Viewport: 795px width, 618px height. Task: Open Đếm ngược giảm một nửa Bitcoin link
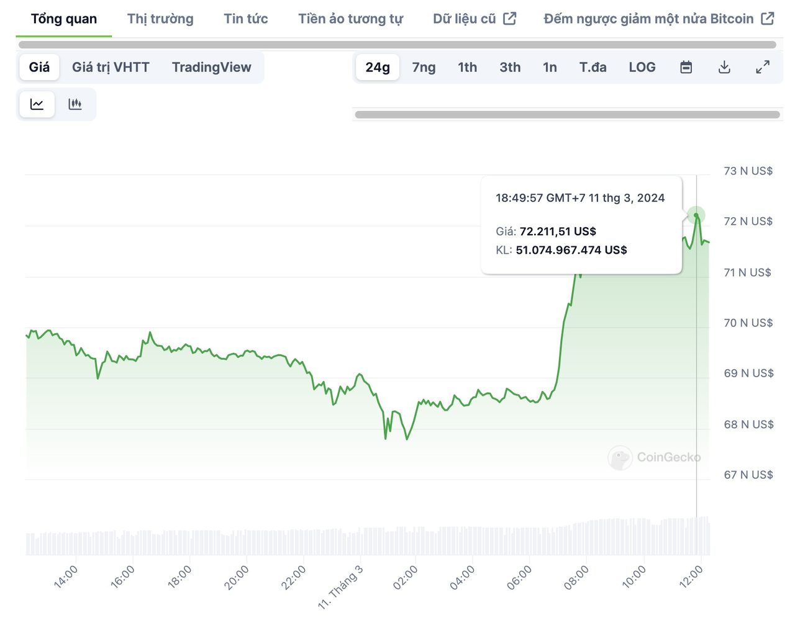click(659, 19)
